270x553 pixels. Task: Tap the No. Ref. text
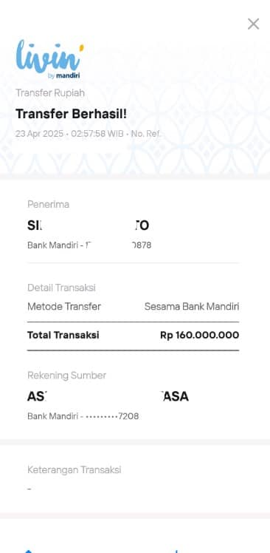146,134
